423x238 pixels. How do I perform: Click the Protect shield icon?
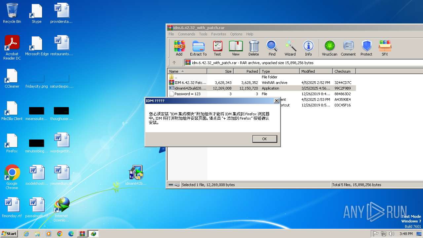point(366,48)
